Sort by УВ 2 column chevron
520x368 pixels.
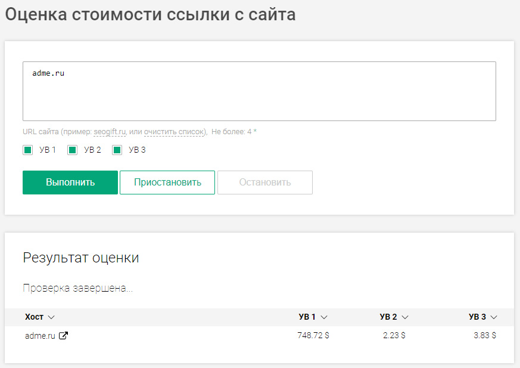405,317
